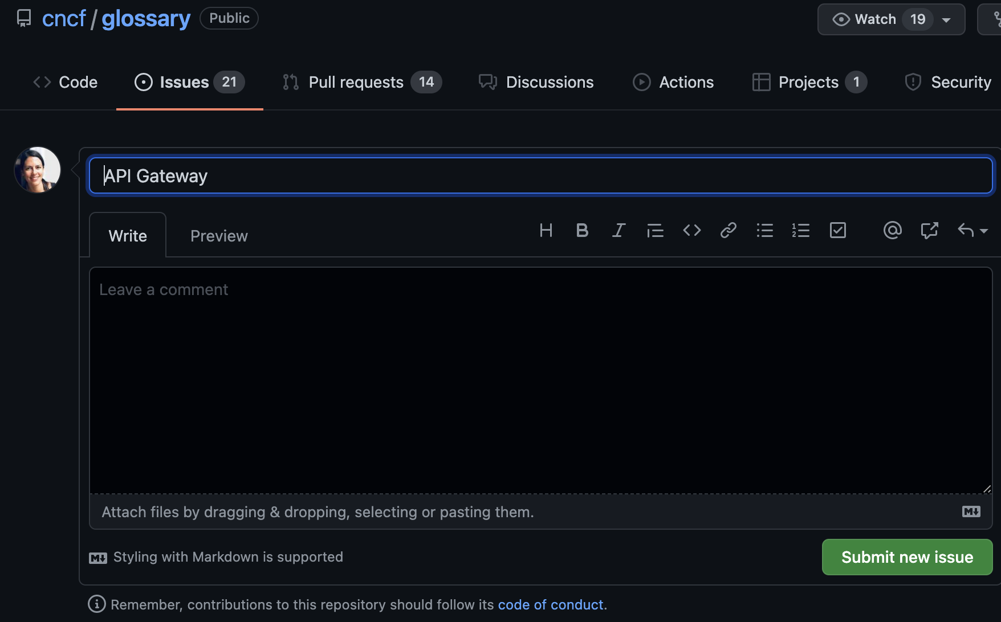Viewport: 1001px width, 622px height.
Task: Insert a numbered list
Action: pyautogui.click(x=800, y=230)
